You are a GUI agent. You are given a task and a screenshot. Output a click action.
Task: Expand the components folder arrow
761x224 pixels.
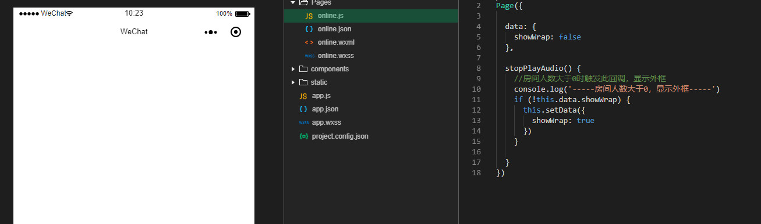click(x=293, y=69)
